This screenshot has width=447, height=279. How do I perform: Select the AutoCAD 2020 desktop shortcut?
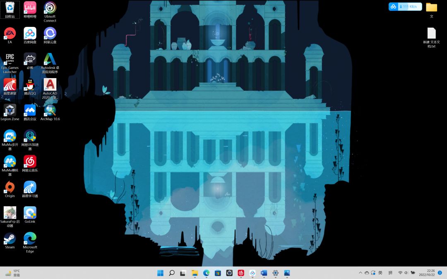tap(50, 89)
